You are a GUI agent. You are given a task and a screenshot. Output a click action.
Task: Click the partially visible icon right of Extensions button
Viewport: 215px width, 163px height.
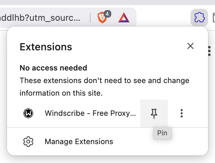tap(213, 17)
